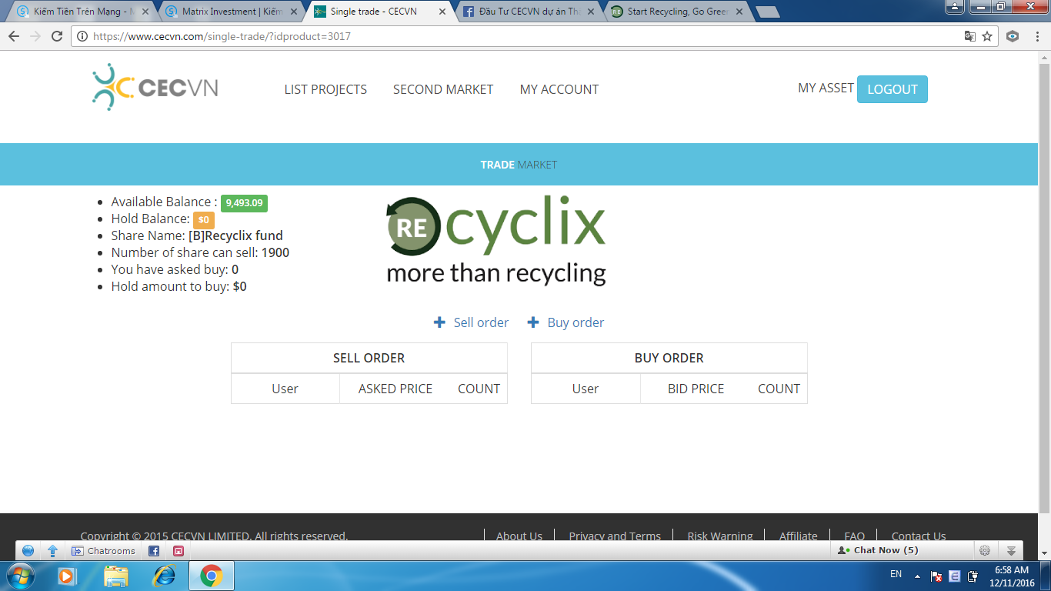The height and width of the screenshot is (591, 1051).
Task: Click the globe icon in the chat toolbar
Action: 28,551
